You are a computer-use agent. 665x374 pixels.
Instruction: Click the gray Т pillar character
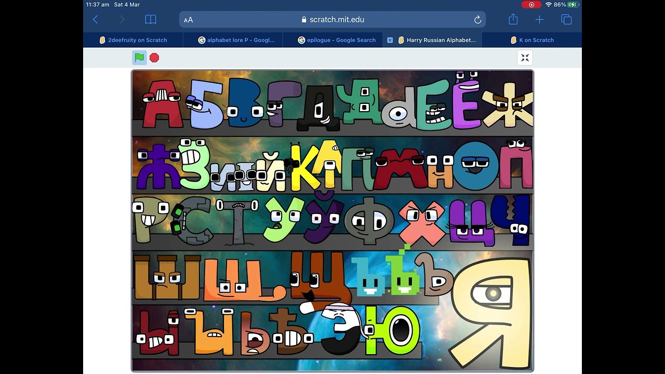coord(237,222)
